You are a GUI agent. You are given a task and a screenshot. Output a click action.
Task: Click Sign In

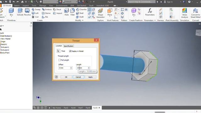tap(168, 2)
